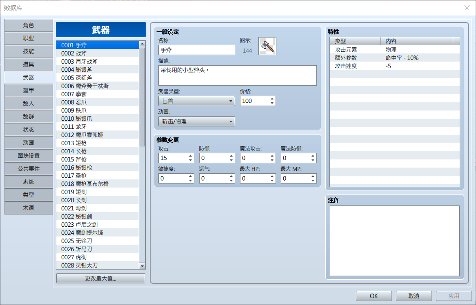Select the 额外参数 命中率 - 10% trait row

(x=395, y=58)
